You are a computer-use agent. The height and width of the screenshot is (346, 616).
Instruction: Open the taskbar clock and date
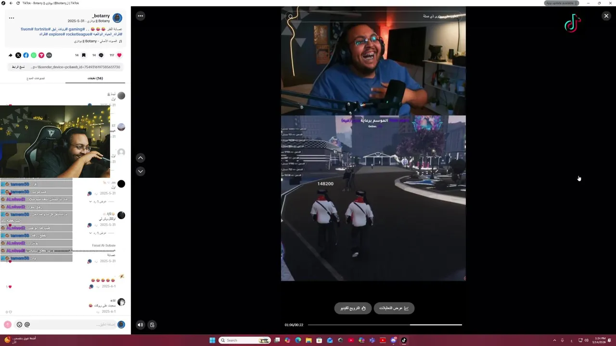(x=600, y=340)
